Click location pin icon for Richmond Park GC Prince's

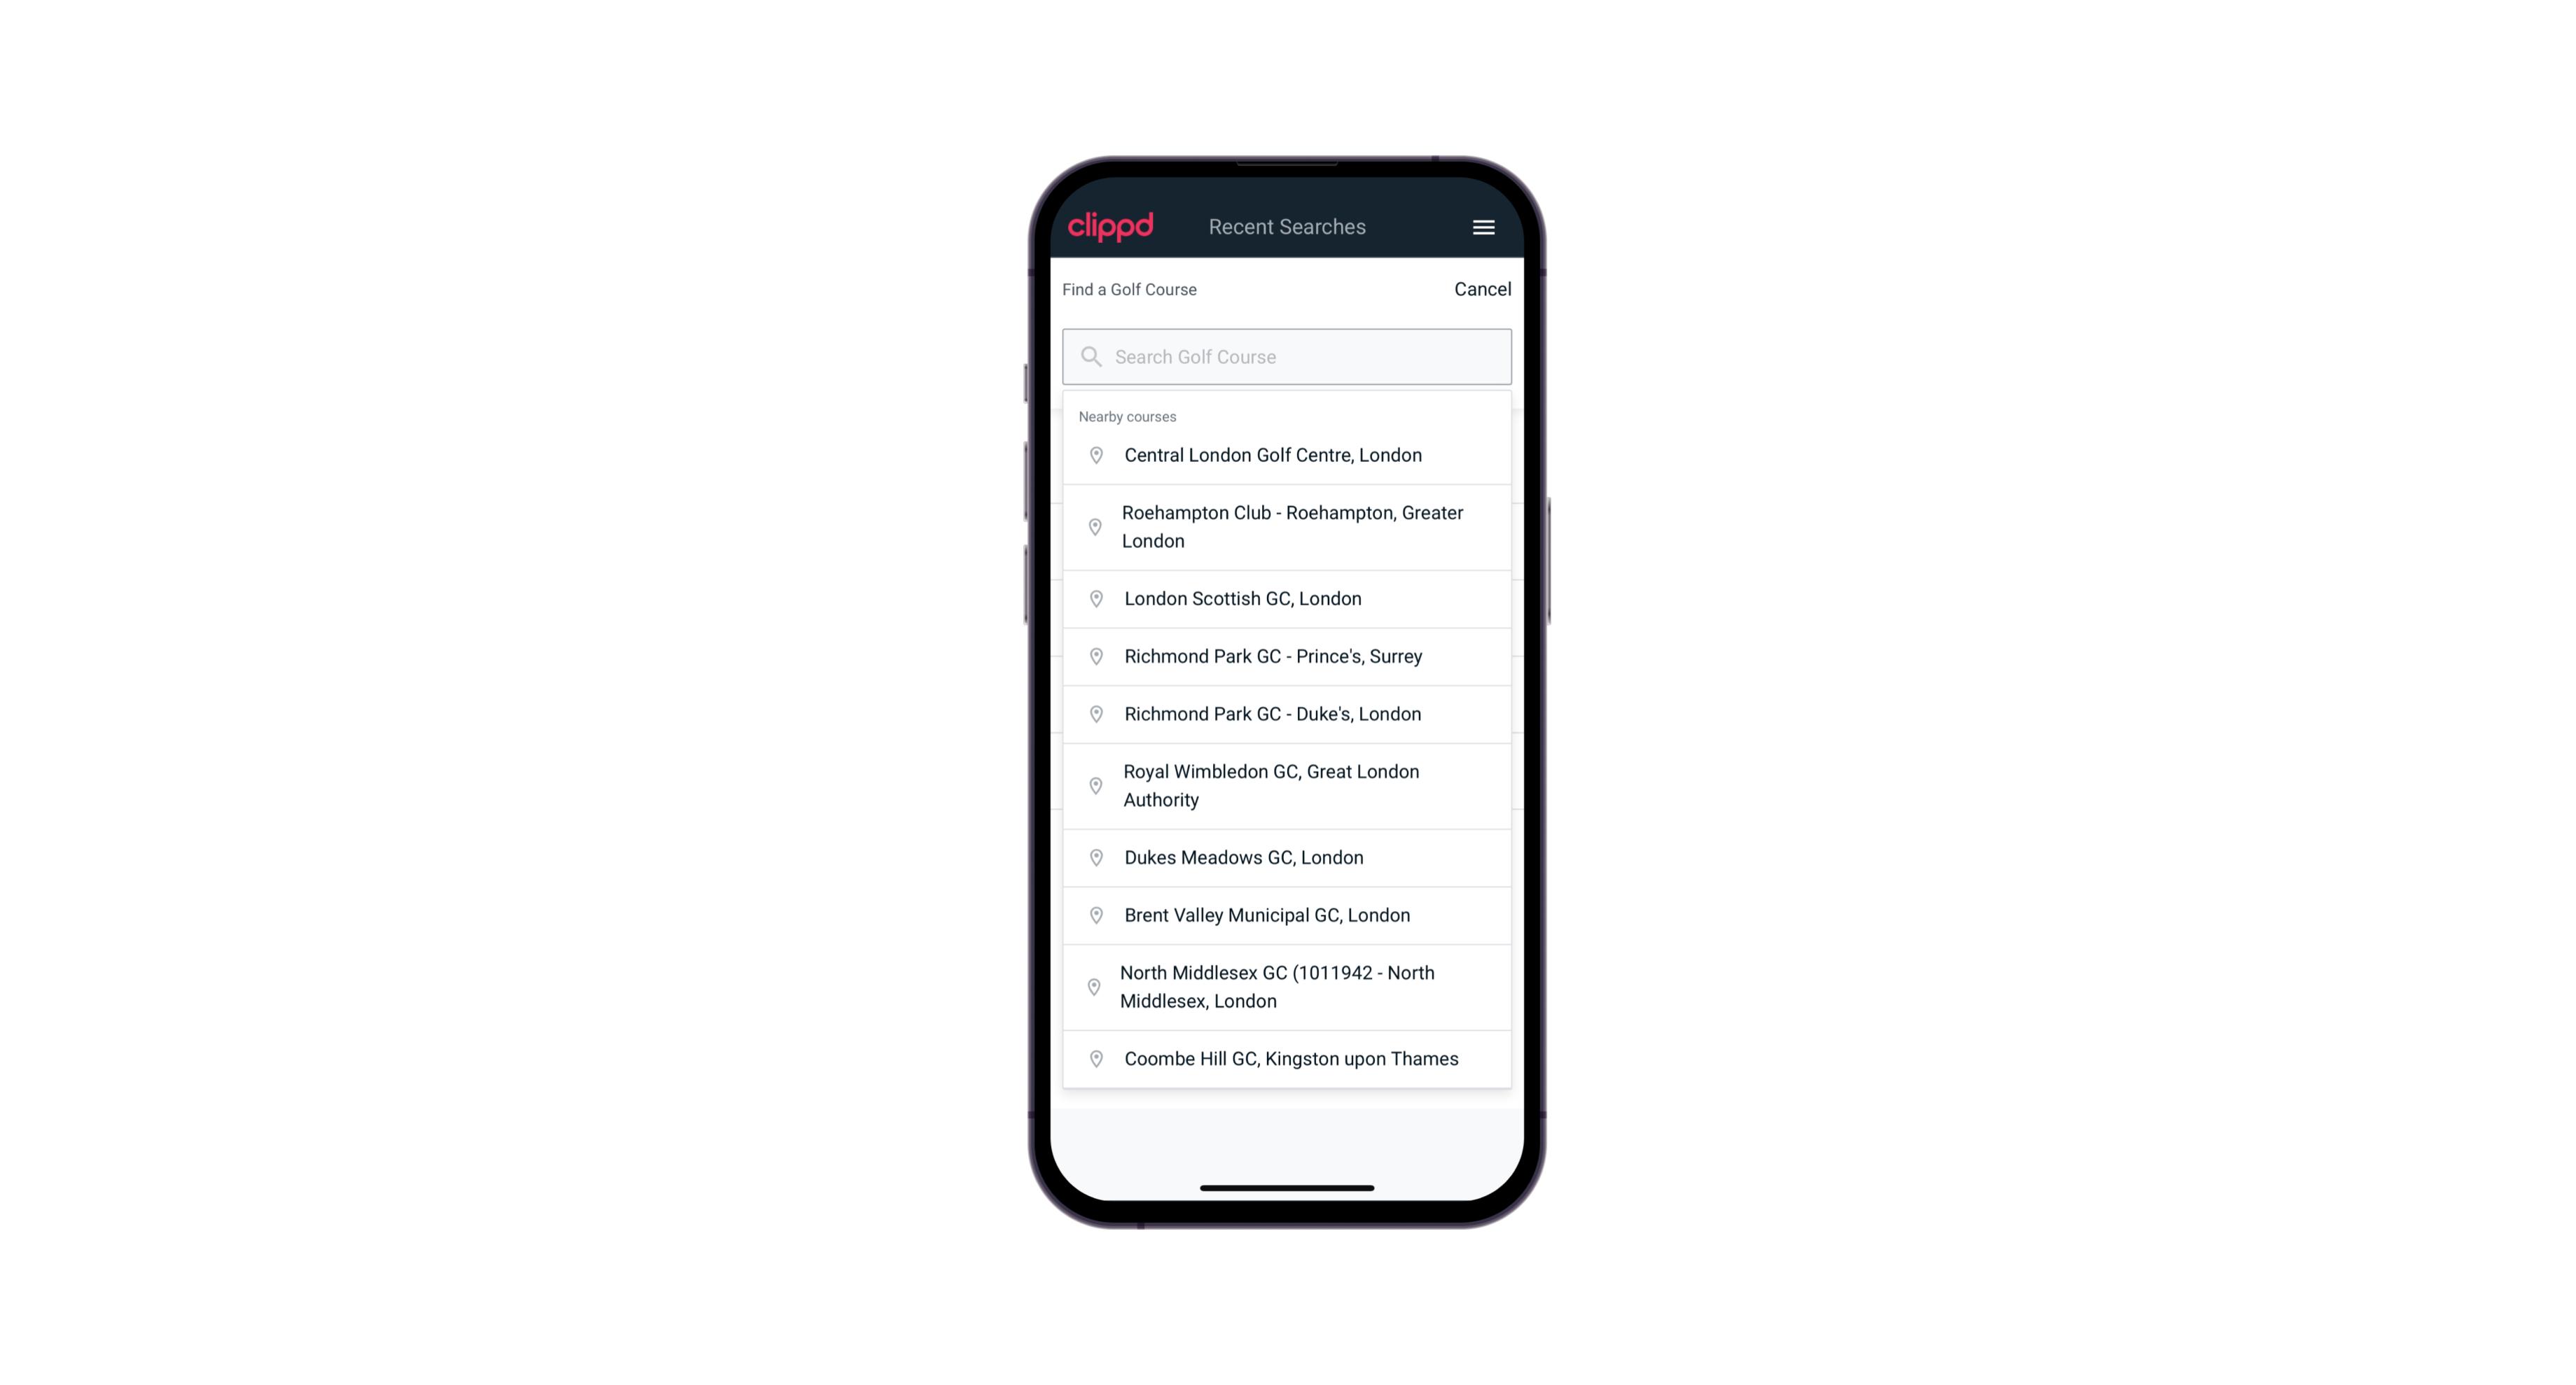tap(1092, 656)
